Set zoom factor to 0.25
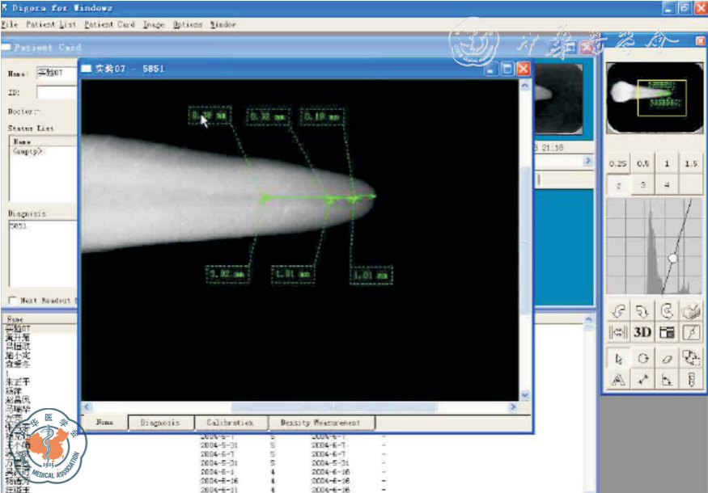708x493 pixels. [x=618, y=163]
